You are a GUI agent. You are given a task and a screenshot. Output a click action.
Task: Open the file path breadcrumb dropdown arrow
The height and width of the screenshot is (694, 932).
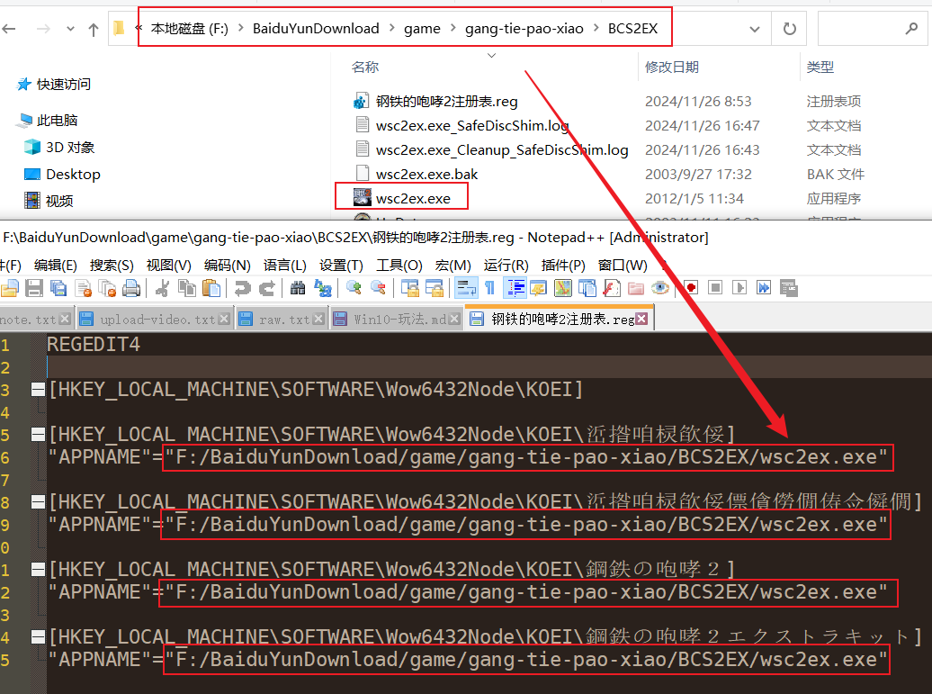(x=755, y=27)
